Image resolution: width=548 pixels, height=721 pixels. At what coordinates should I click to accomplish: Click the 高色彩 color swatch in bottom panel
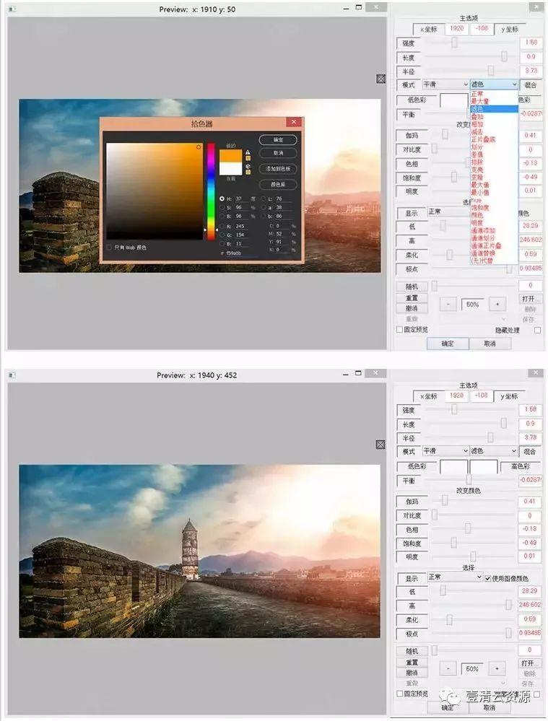[484, 466]
